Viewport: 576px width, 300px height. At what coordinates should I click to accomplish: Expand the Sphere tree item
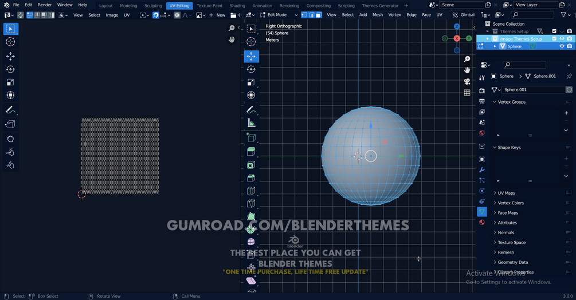click(x=495, y=46)
